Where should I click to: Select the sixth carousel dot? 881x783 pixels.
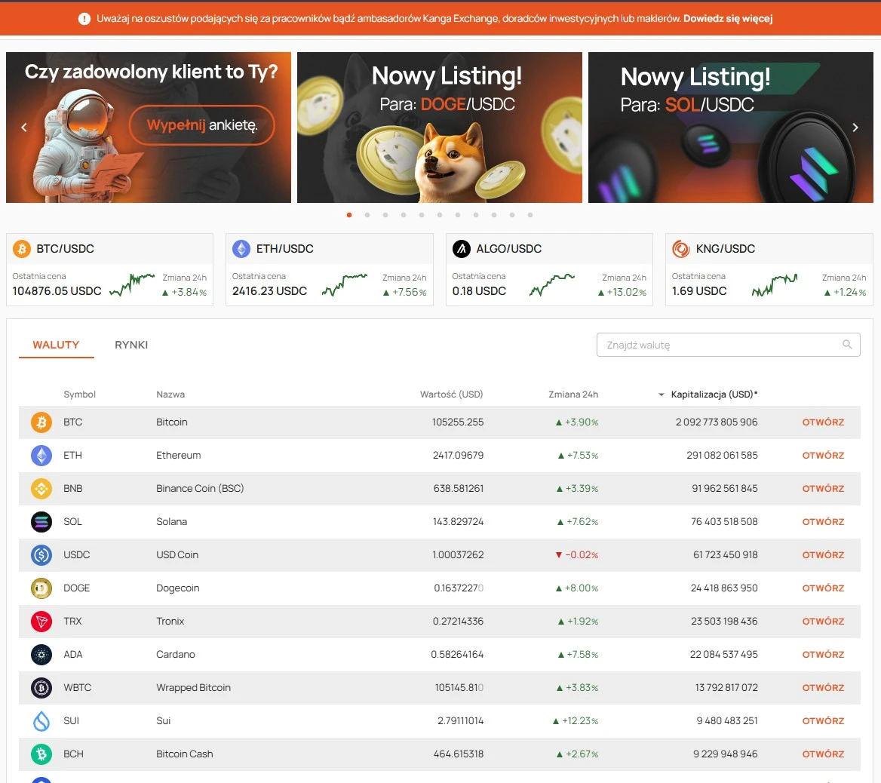click(440, 215)
